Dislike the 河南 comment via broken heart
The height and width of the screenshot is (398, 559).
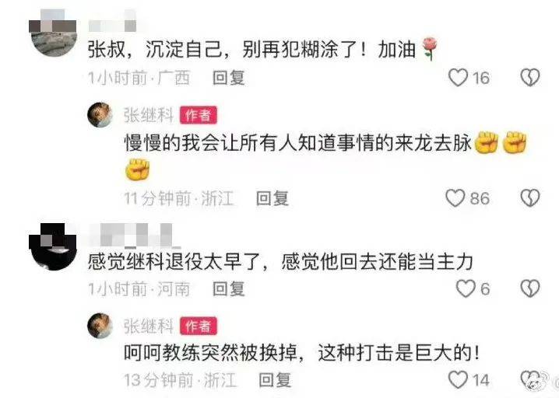pyautogui.click(x=530, y=288)
